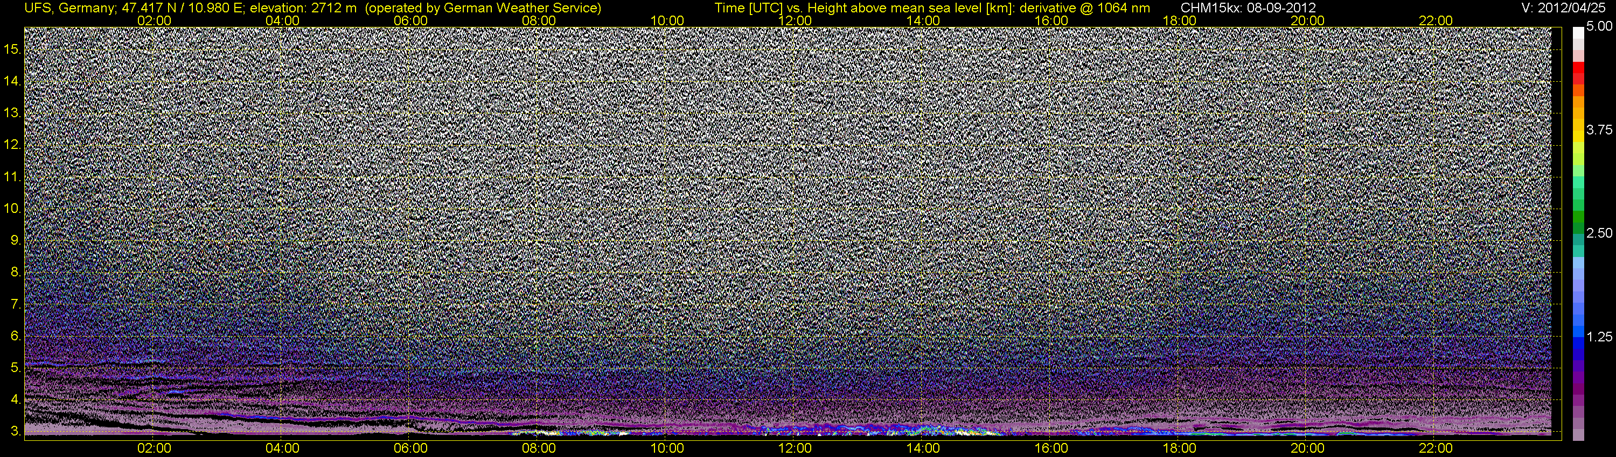
Task: Click the coordinates "47.417 N / 10.980 E"
Action: tap(182, 8)
